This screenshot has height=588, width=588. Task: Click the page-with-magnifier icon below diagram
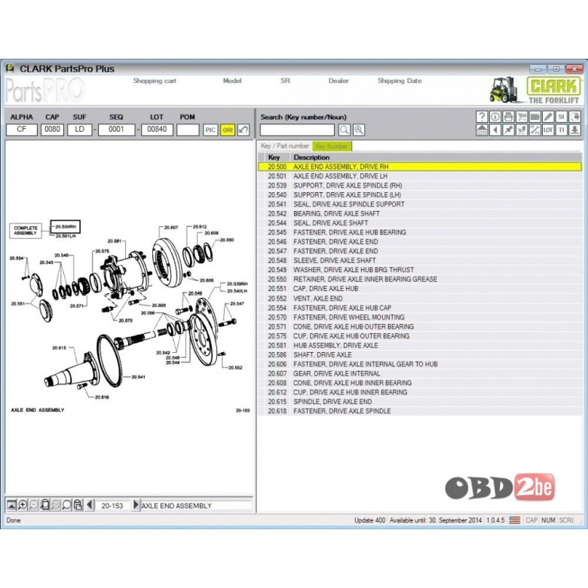pyautogui.click(x=44, y=505)
